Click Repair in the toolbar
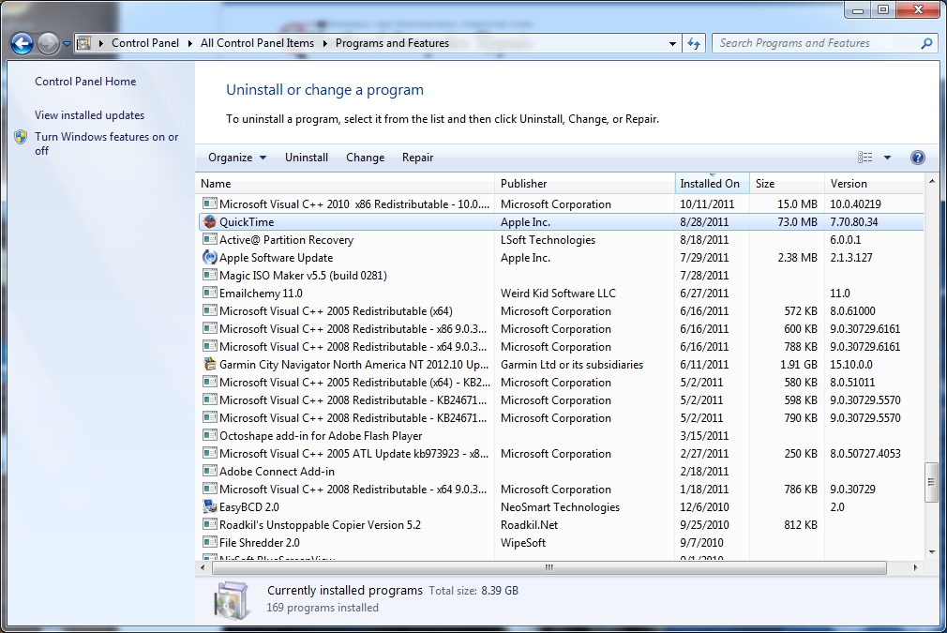The image size is (947, 633). coord(417,158)
